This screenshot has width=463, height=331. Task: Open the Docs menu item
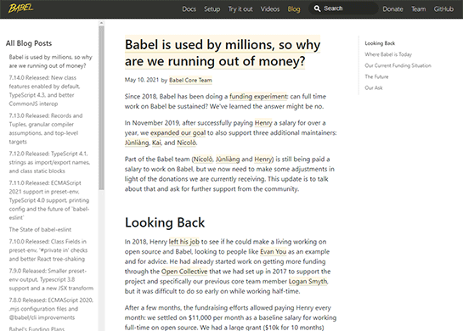click(x=189, y=9)
